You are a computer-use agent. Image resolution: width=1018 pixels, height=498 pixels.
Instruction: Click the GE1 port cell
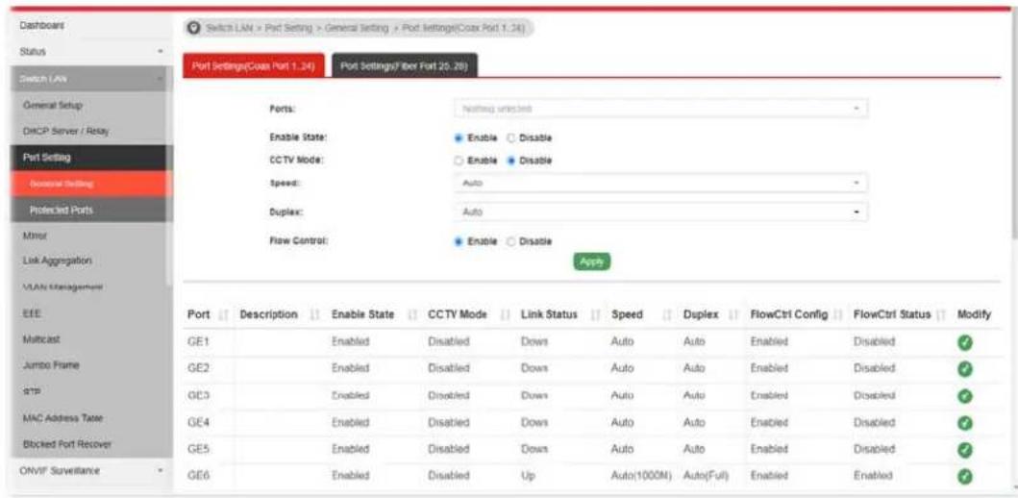[196, 341]
